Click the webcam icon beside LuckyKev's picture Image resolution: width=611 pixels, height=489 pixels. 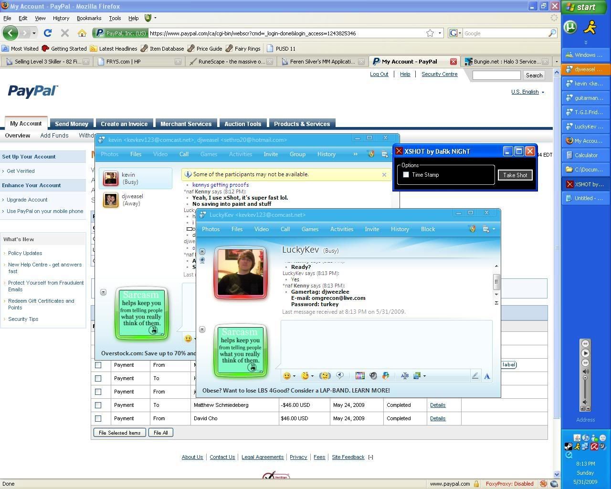click(202, 260)
